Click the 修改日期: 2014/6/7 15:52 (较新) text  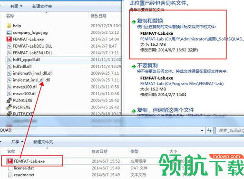pos(169,50)
